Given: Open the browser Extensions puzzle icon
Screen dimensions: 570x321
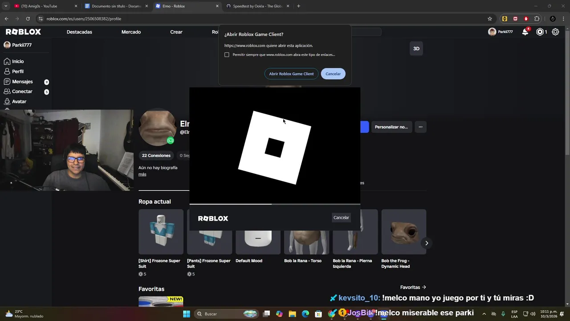Looking at the screenshot, I should (537, 19).
